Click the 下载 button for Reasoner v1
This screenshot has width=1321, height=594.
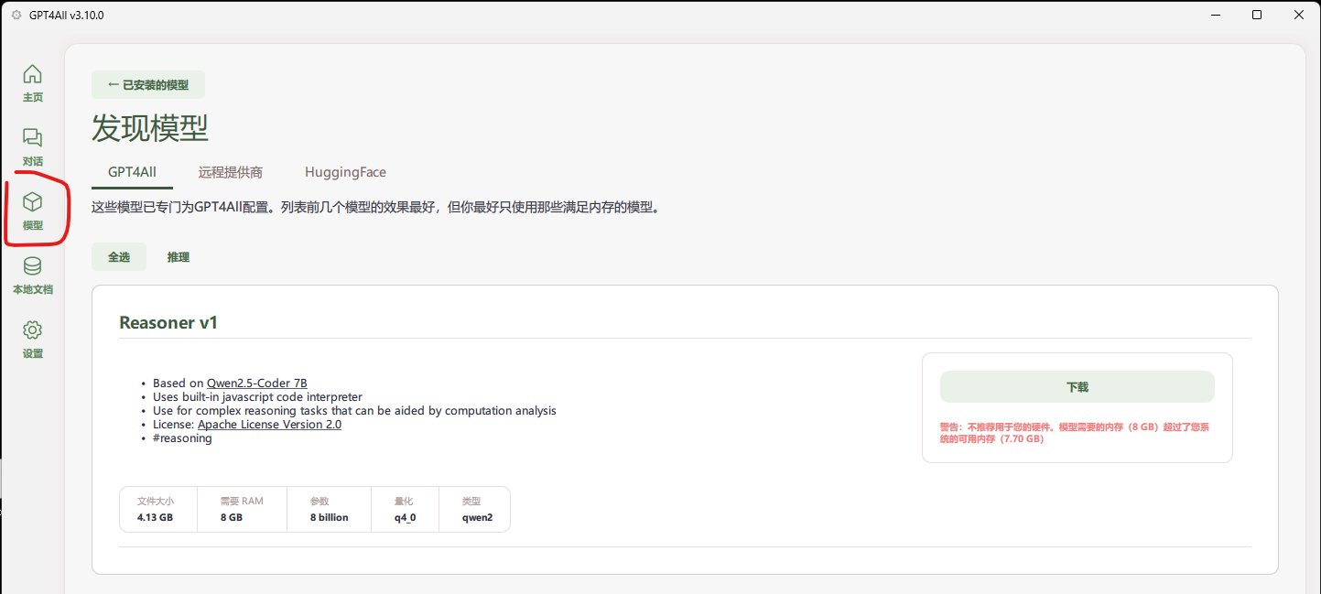pos(1077,387)
